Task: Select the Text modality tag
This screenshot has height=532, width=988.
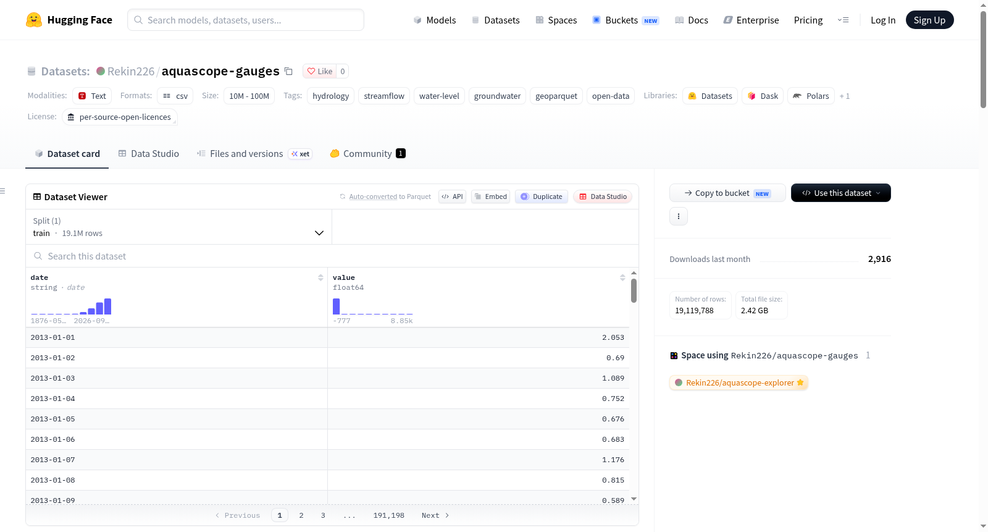Action: coord(92,96)
